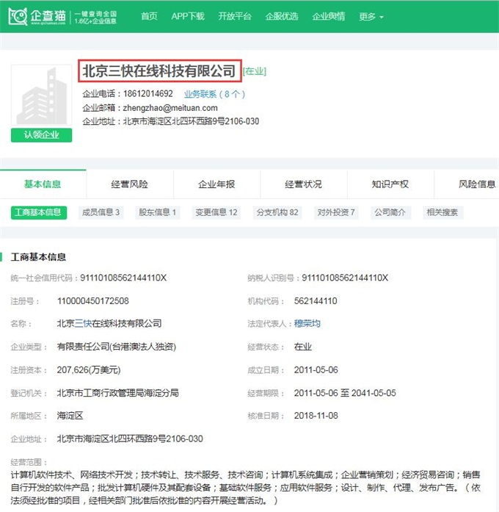Jump to 相关搜索 section
This screenshot has width=499, height=512.
(x=442, y=212)
